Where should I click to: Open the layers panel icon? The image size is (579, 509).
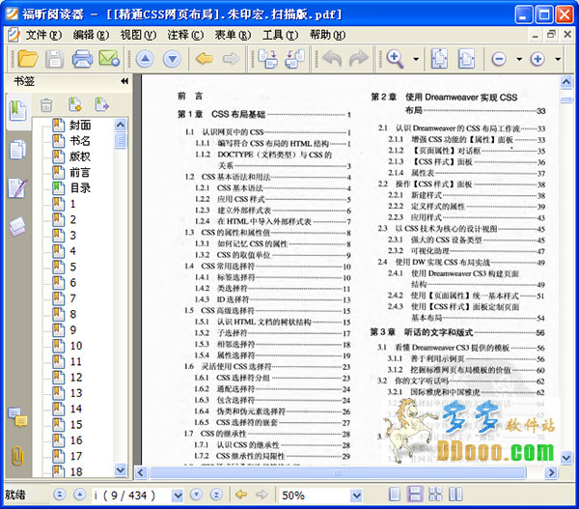17,226
